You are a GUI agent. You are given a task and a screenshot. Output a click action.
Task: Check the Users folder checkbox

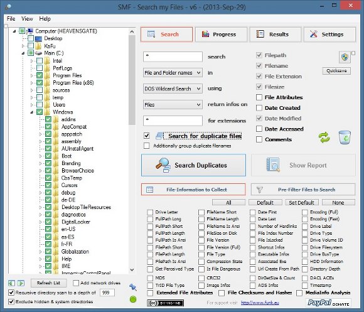(x=40, y=105)
